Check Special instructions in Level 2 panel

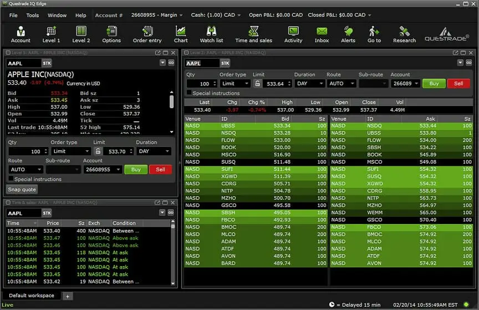coord(190,93)
